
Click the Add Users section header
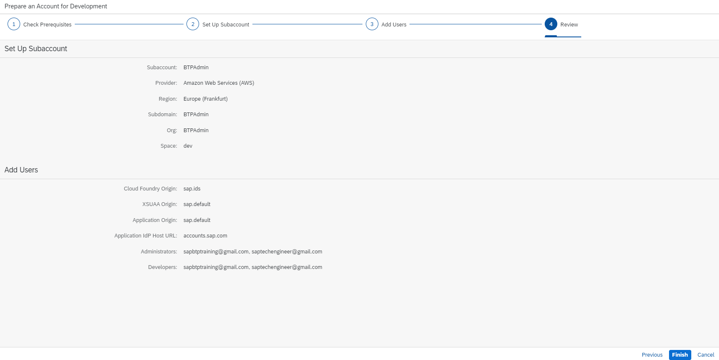click(x=21, y=170)
